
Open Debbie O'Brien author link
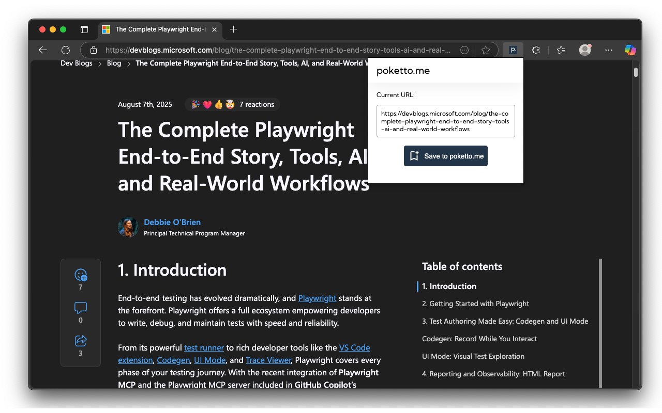click(x=172, y=222)
